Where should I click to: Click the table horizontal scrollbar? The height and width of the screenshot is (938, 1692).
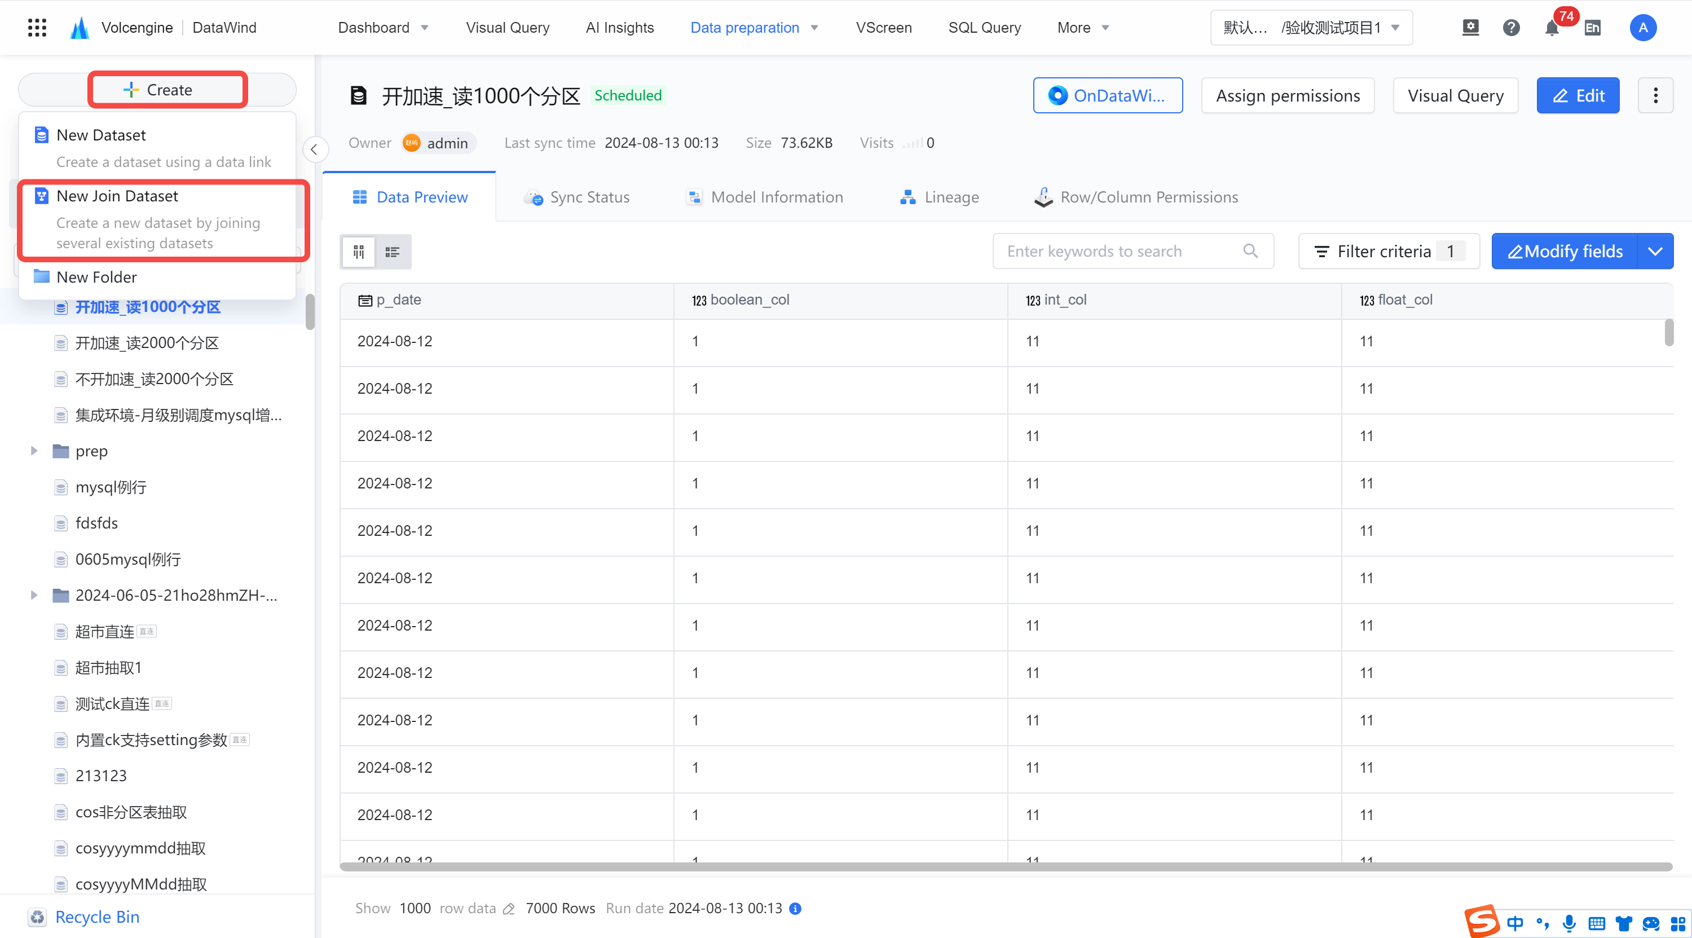coord(1005,866)
